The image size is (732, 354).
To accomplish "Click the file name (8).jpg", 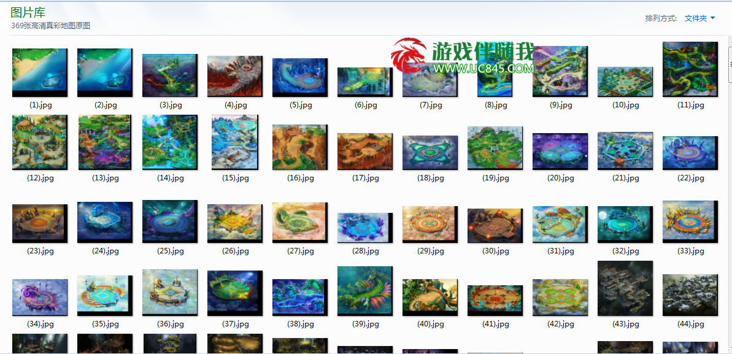I will [495, 106].
